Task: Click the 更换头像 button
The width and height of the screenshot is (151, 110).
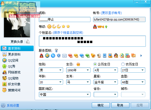Action: pos(17,42)
